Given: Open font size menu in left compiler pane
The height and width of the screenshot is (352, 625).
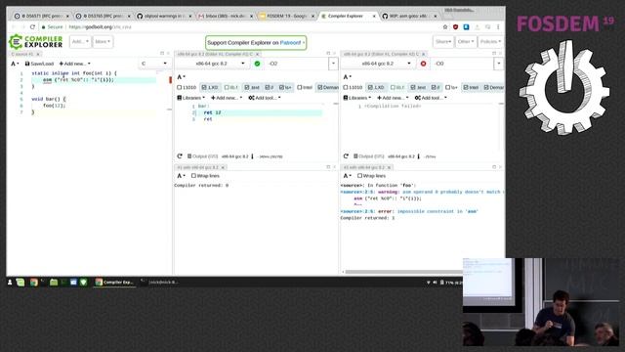Looking at the screenshot, I should (181, 76).
